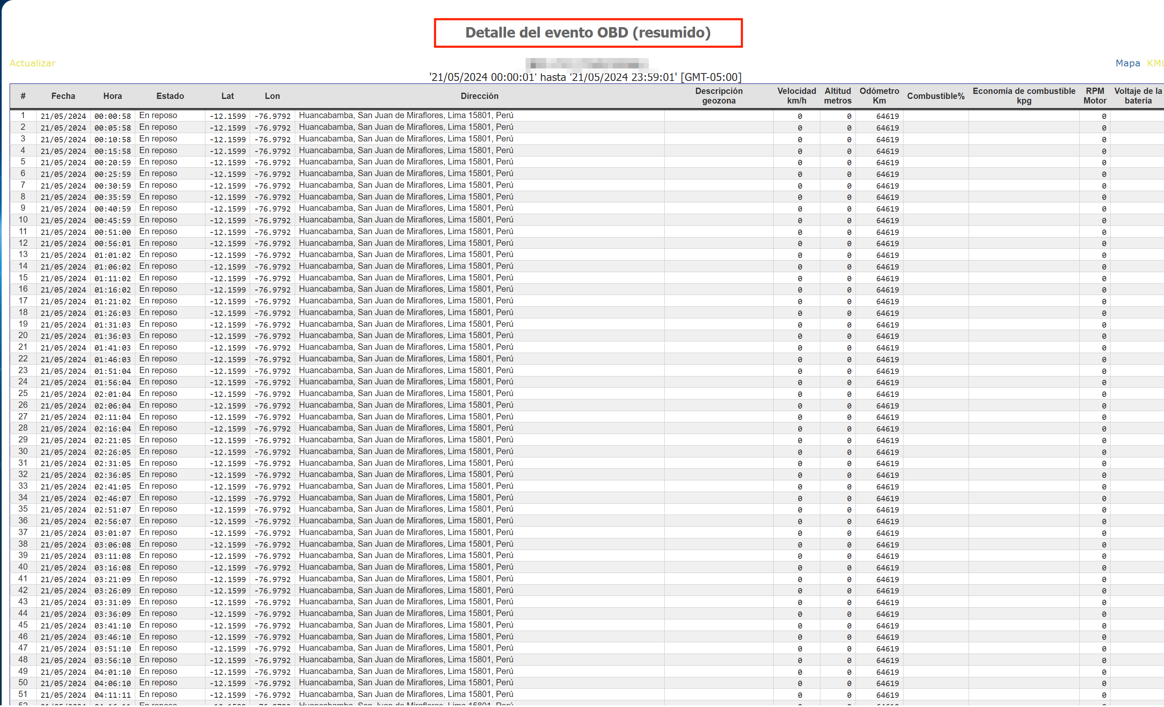Click the Fecha column header
Image resolution: width=1164 pixels, height=707 pixels.
(x=63, y=96)
